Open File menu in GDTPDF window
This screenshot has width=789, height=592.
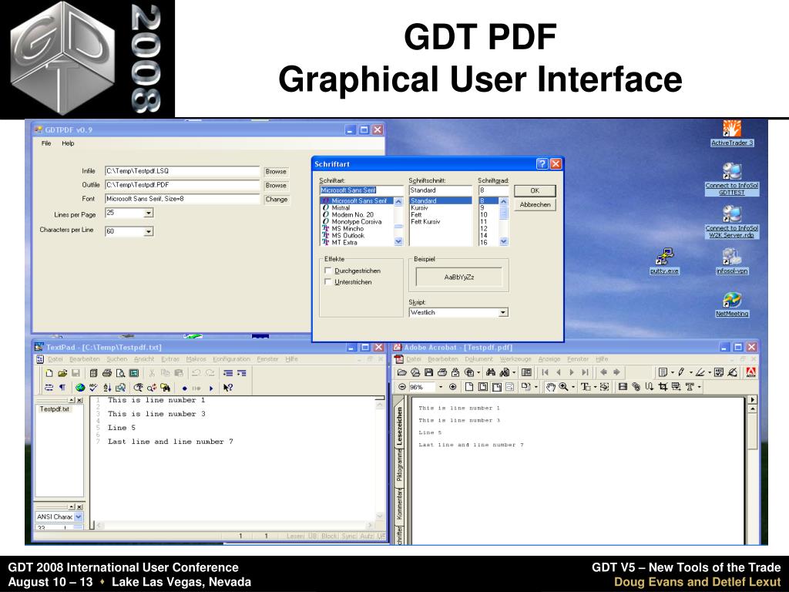[46, 143]
